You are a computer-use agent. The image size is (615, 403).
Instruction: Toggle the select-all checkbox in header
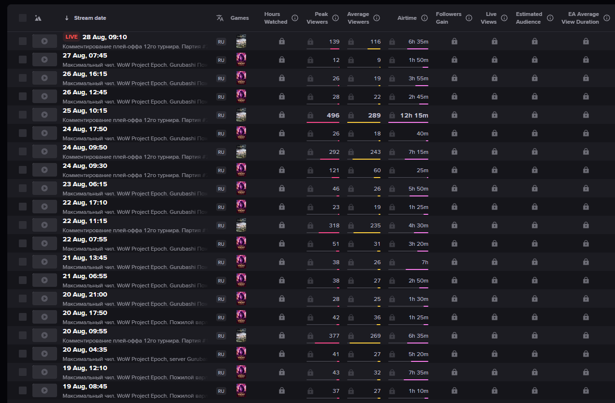point(23,18)
